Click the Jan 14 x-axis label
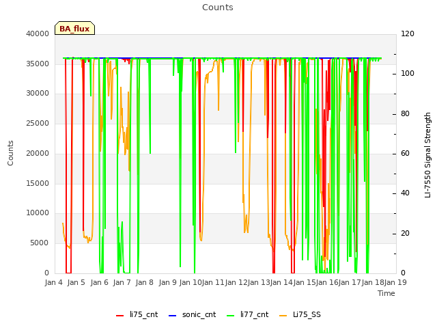This screenshot has height=328, width=437. (281, 282)
